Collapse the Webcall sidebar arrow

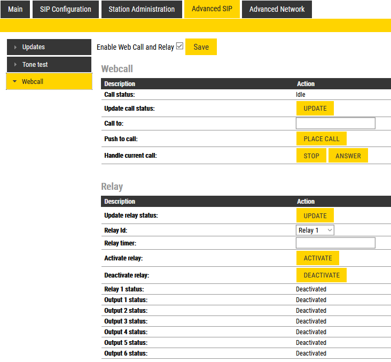(14, 82)
